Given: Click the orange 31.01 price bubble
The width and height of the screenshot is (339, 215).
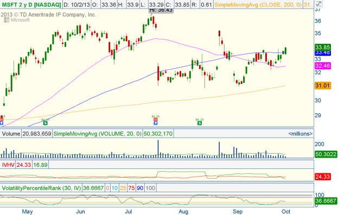Looking at the screenshot, I should pos(323,86).
